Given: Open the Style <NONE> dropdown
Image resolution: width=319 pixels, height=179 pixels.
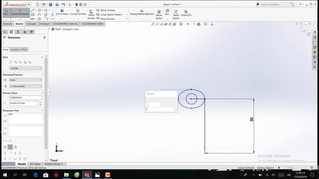Looking at the screenshot, I should [x=25, y=69].
